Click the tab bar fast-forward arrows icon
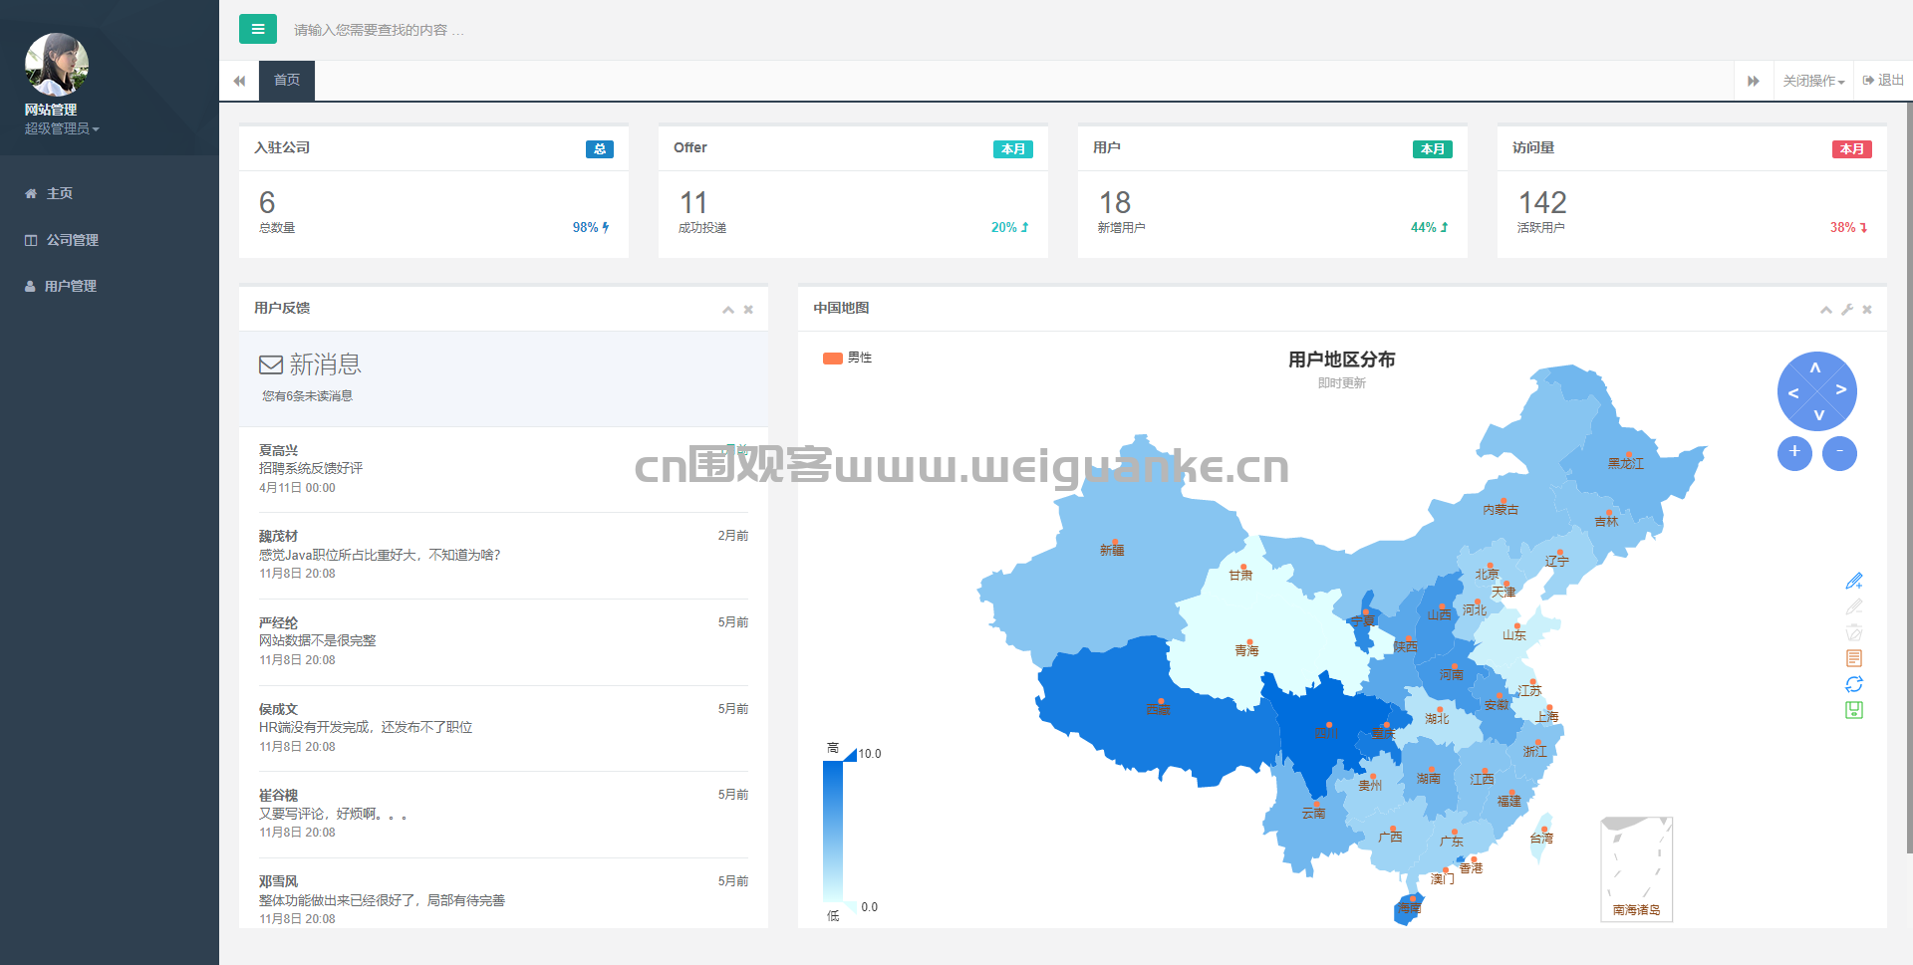 pos(1754,81)
